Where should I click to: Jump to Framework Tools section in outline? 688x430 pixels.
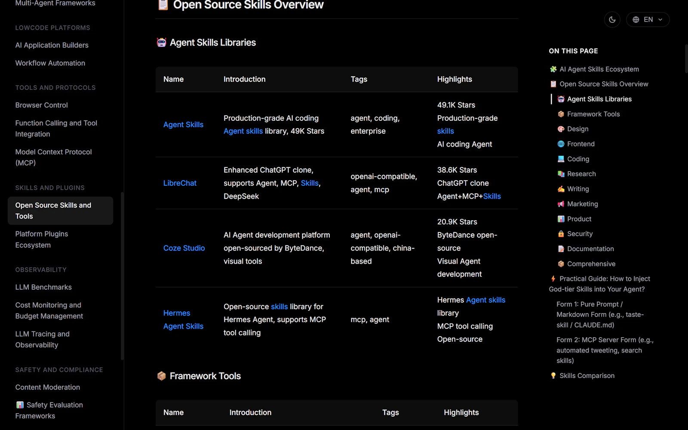click(593, 114)
